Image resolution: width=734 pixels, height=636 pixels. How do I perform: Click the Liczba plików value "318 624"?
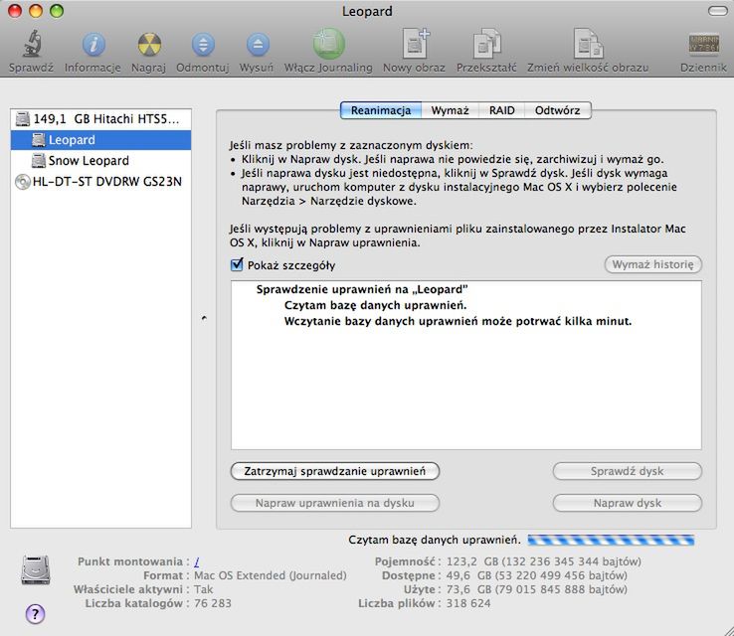468,604
